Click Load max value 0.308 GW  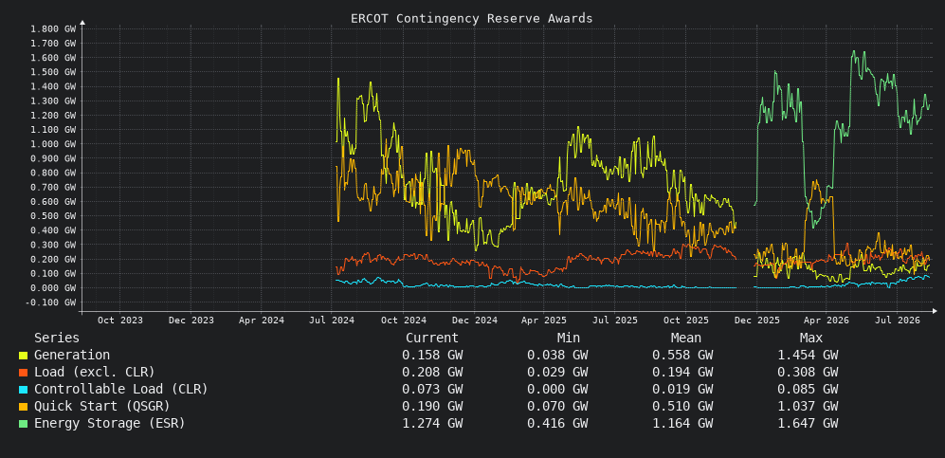coord(808,373)
